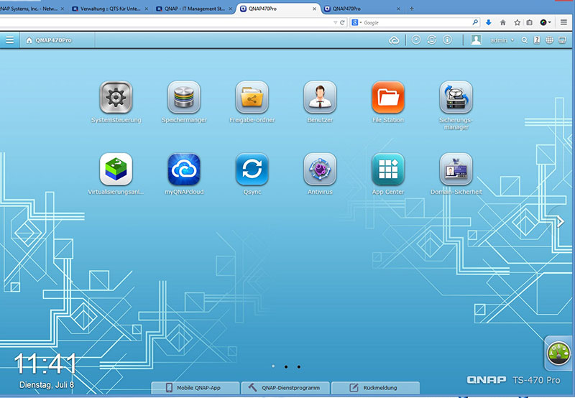This screenshot has height=398, width=575.
Task: Close the active QNAP470Pro tab
Action: click(314, 9)
